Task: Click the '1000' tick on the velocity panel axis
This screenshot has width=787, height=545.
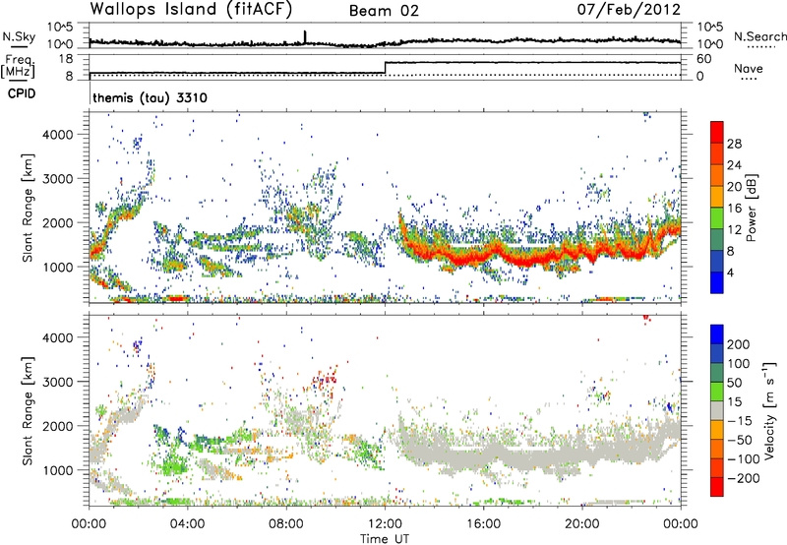Action: pyautogui.click(x=58, y=470)
